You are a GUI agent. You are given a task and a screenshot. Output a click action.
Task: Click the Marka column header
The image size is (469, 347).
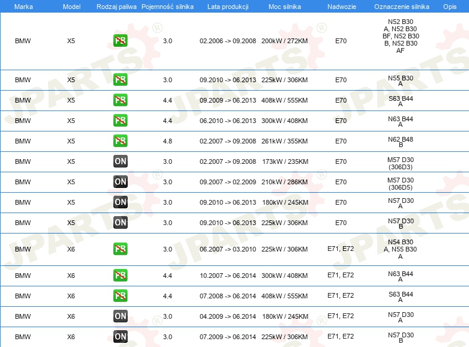coord(23,6)
